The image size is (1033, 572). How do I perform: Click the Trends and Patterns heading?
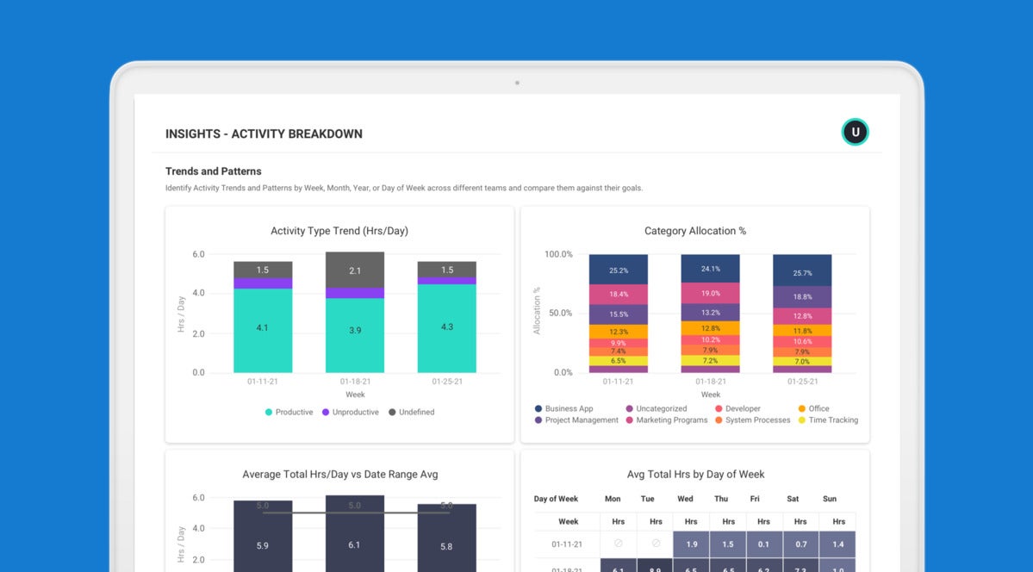(214, 171)
